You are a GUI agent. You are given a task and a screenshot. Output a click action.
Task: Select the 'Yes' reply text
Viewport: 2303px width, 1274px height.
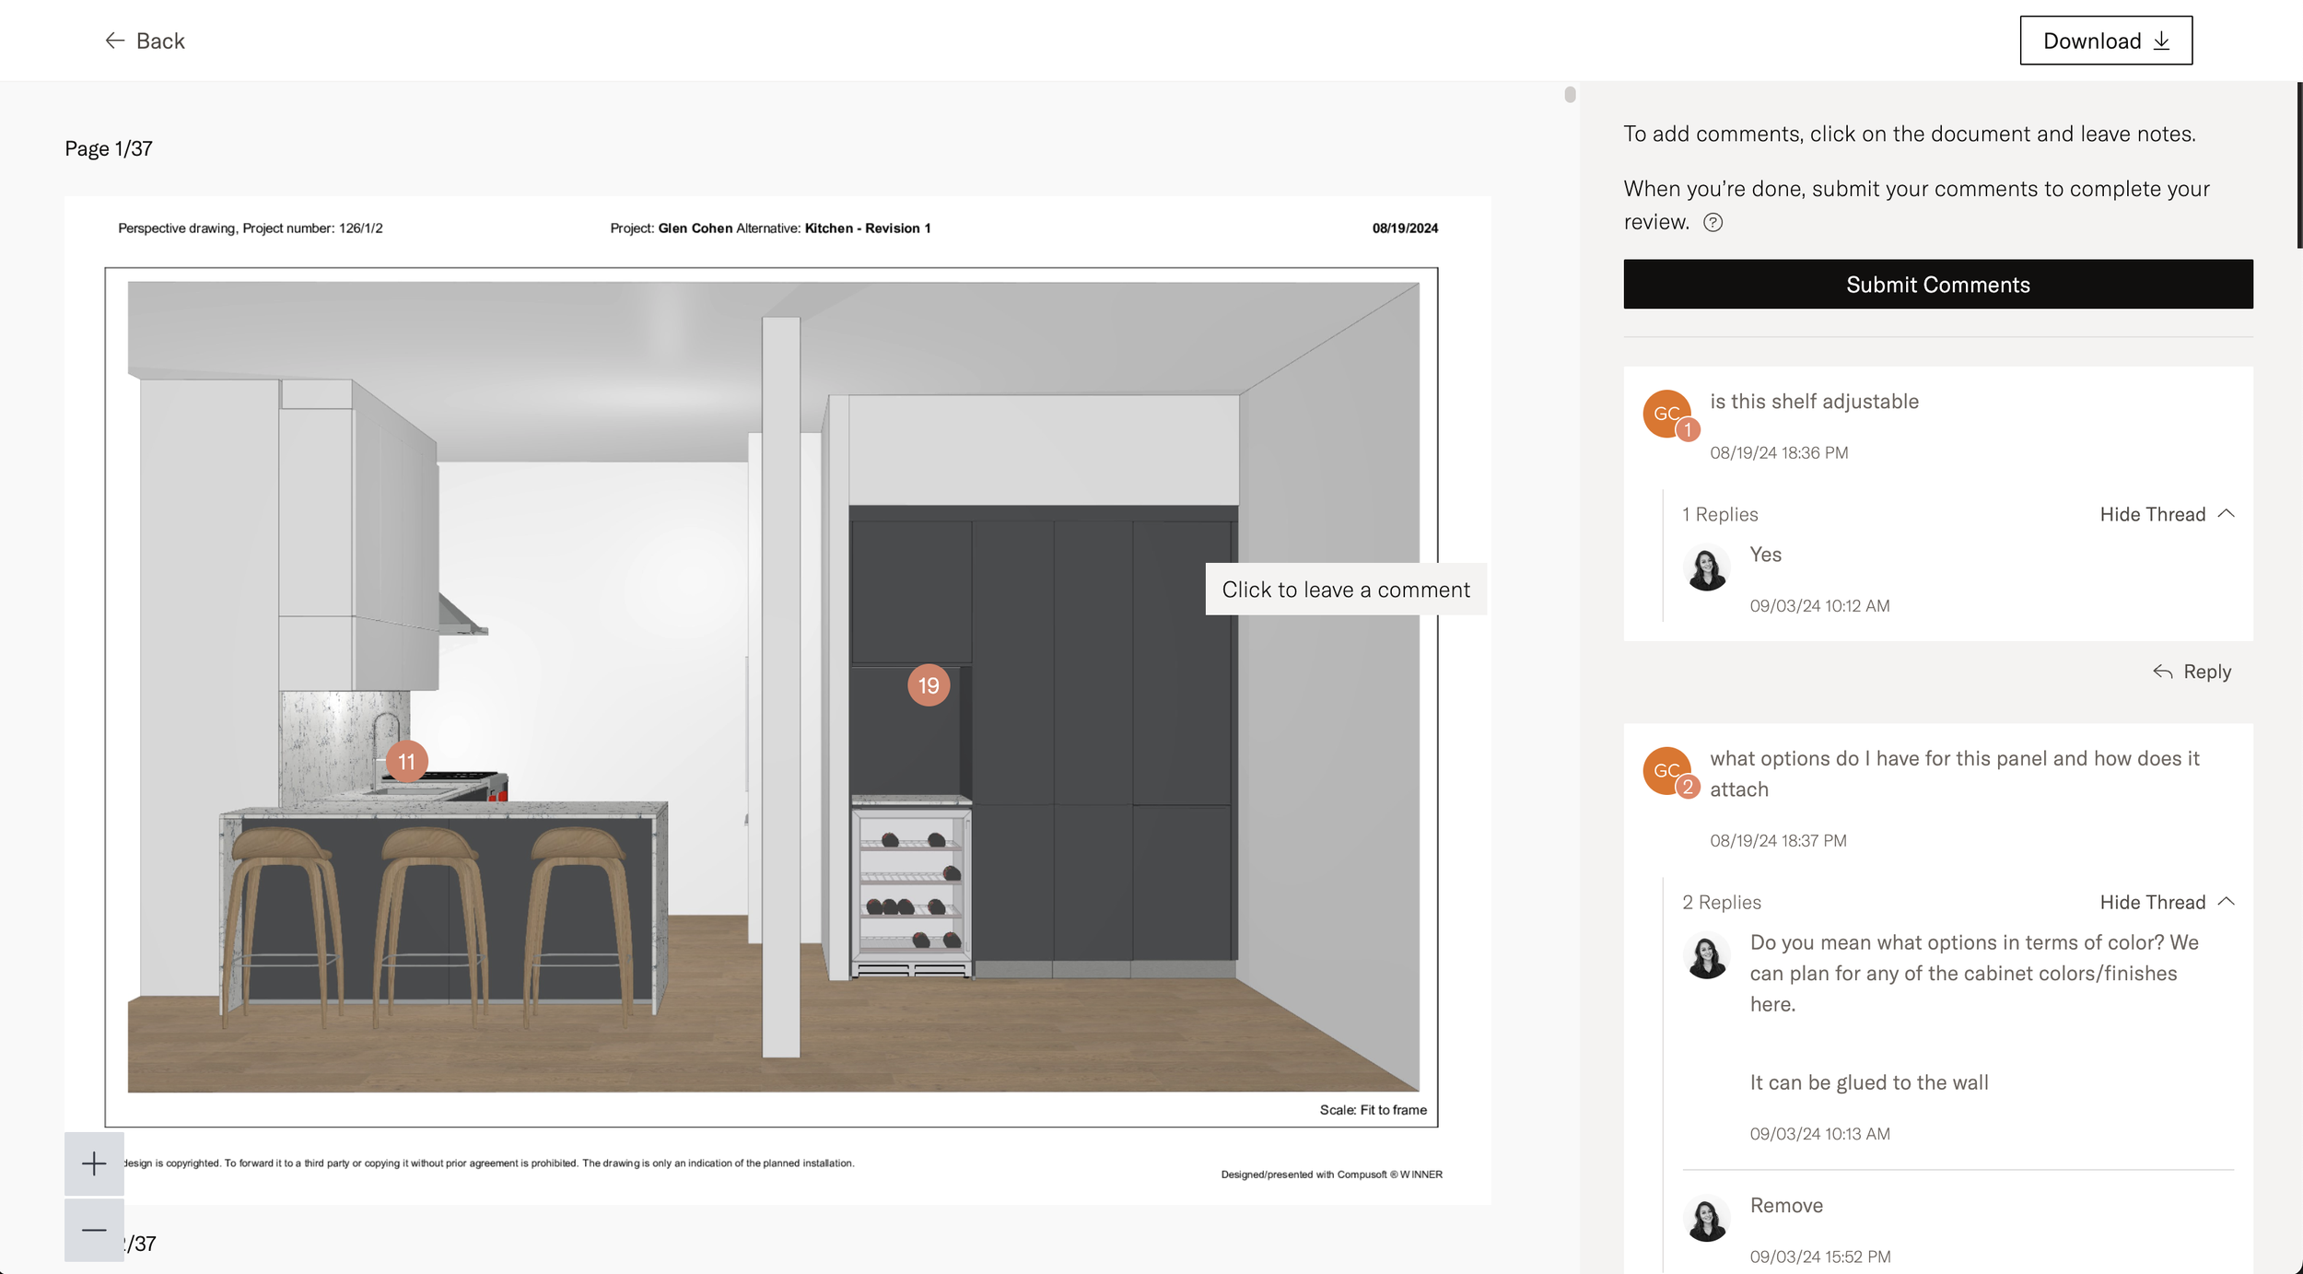tap(1766, 555)
